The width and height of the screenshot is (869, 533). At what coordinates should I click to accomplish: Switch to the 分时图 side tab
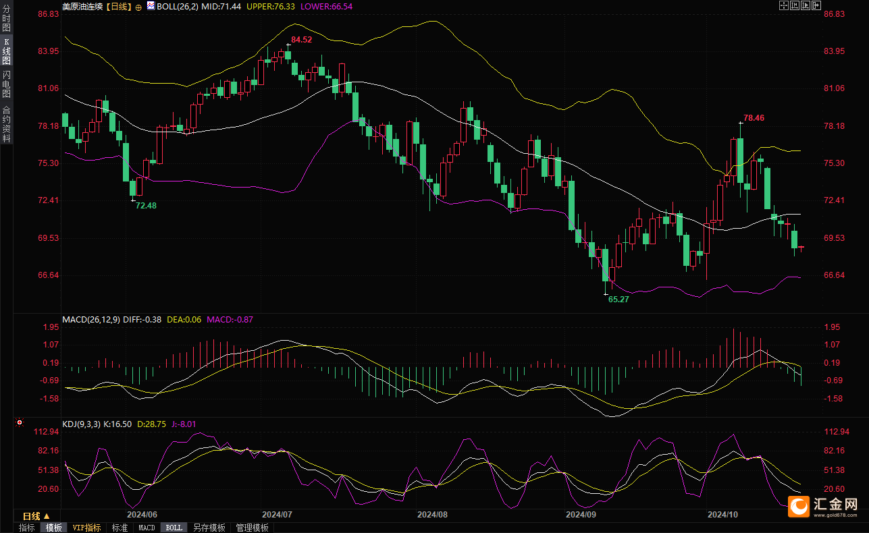click(6, 18)
